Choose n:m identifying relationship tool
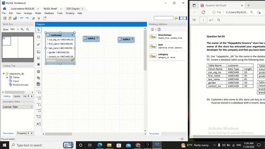The height and width of the screenshot is (149, 265). (x=39, y=116)
